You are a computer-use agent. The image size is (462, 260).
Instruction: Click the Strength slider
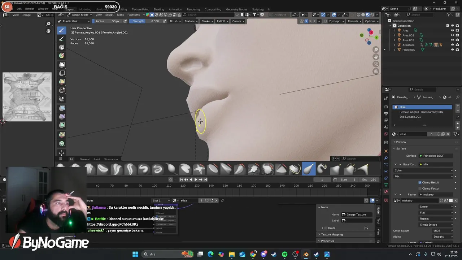pos(145,21)
